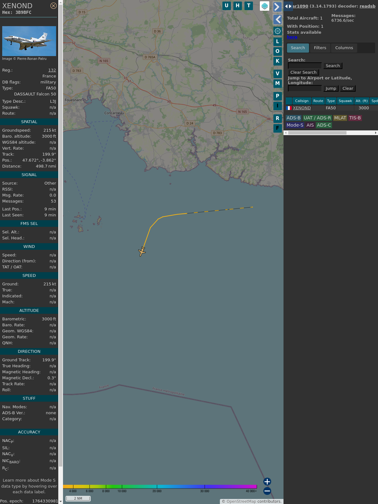Click the Clear button next to Jump
378x504 pixels.
click(348, 88)
